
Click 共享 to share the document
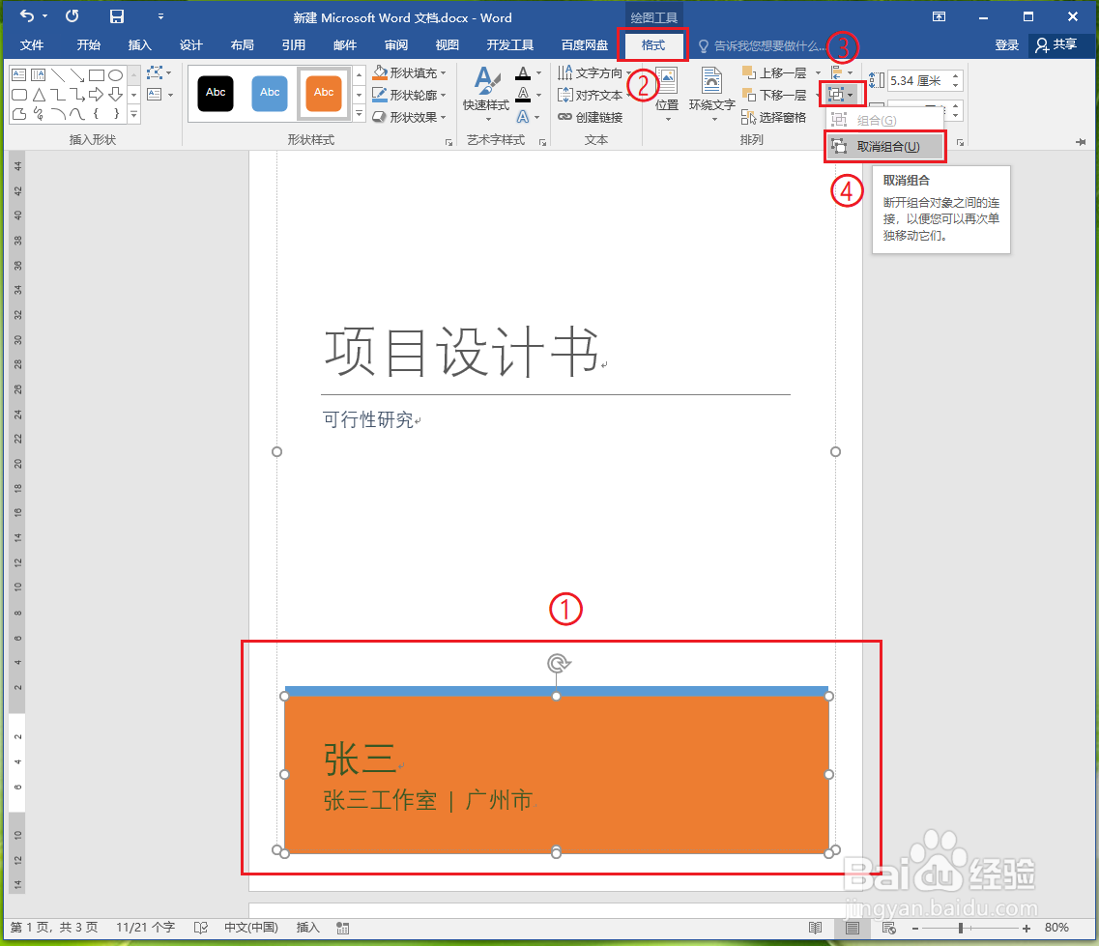[x=1060, y=44]
